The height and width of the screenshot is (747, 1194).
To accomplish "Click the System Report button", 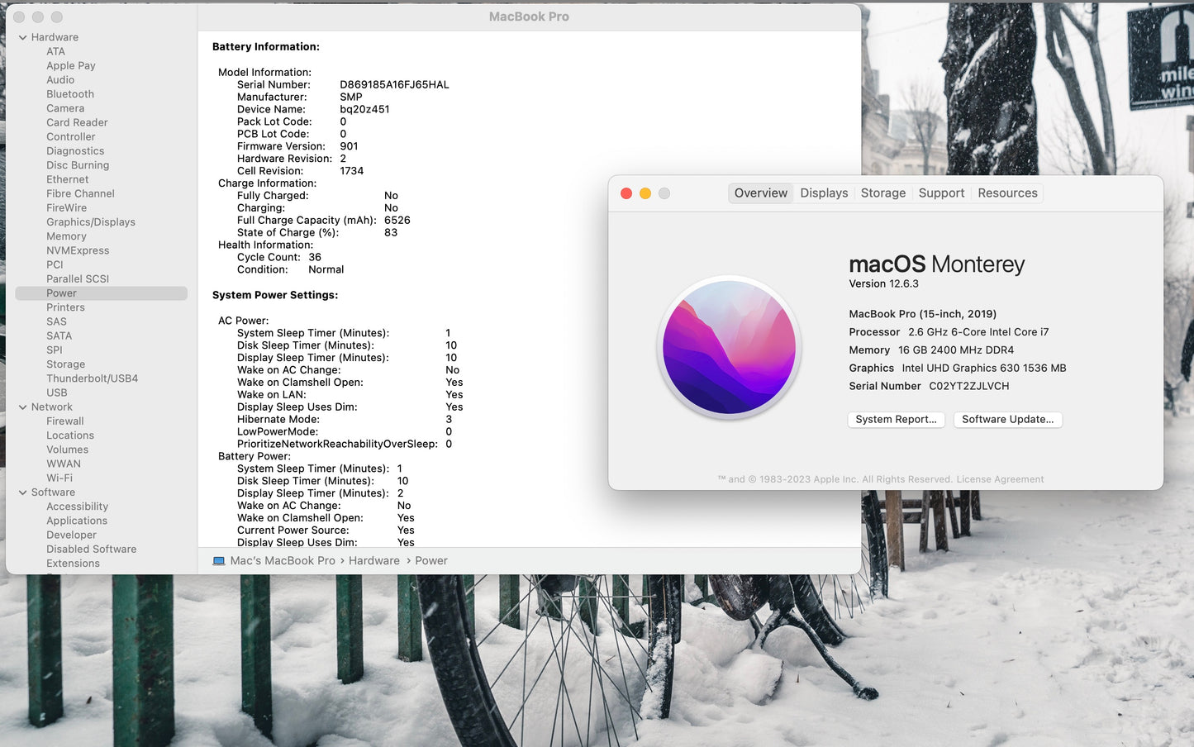I will pyautogui.click(x=896, y=420).
